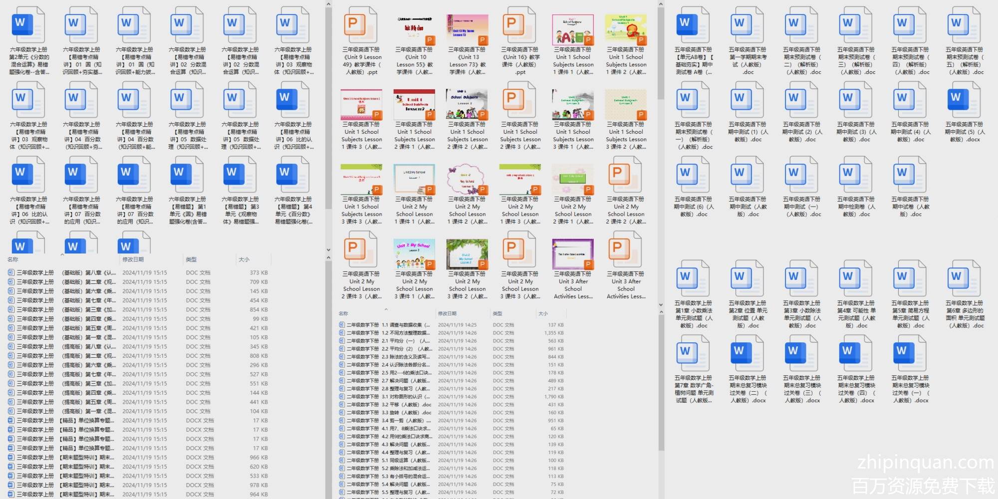Select PowerPoint icon for My School Lesson 2 课件 2
Viewport: 998px width, 499px height.
[x=626, y=175]
